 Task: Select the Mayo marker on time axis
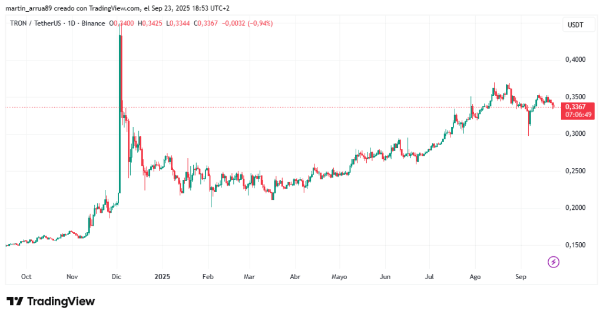pyautogui.click(x=340, y=276)
